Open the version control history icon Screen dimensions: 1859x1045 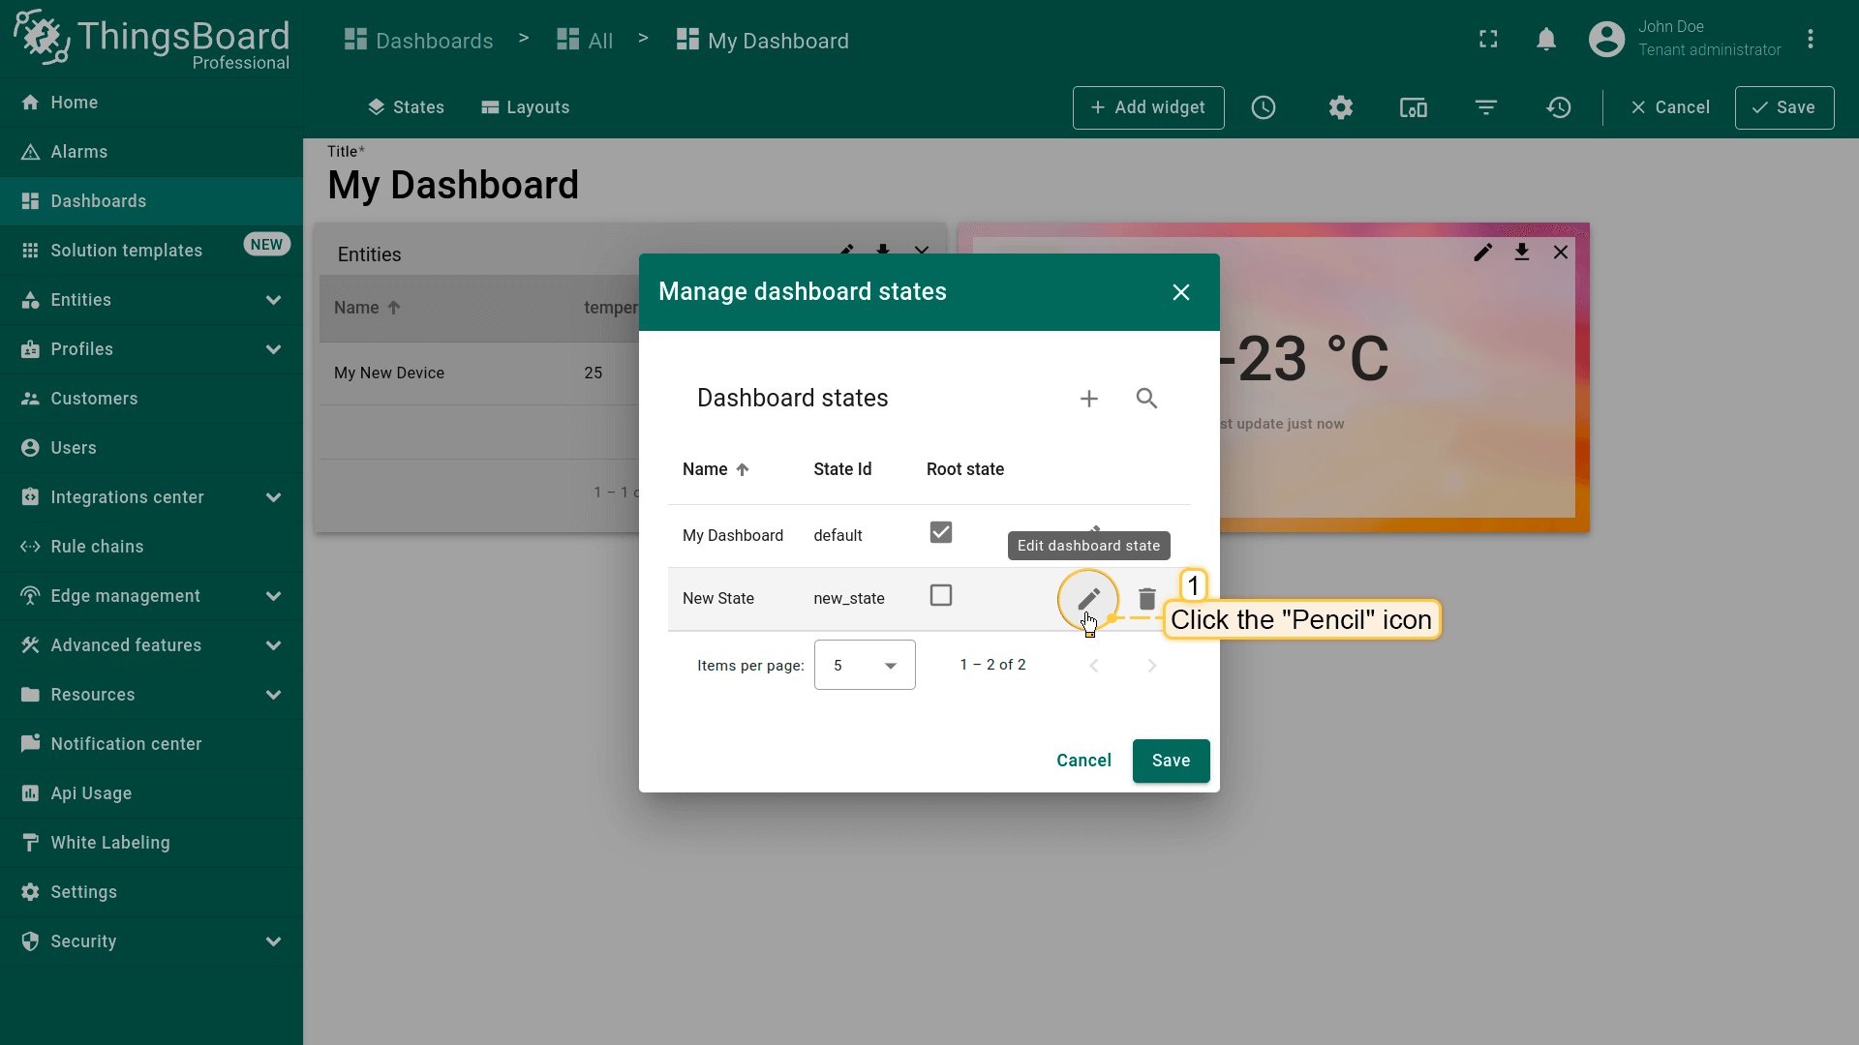tap(1559, 107)
